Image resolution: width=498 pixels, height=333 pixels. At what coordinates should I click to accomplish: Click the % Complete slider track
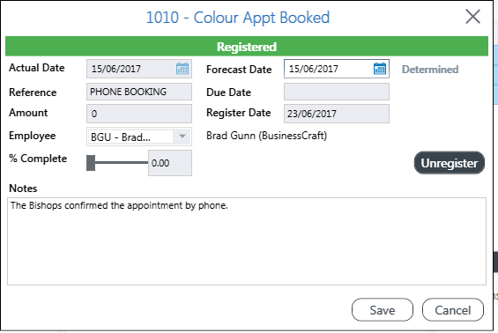pyautogui.click(x=122, y=163)
